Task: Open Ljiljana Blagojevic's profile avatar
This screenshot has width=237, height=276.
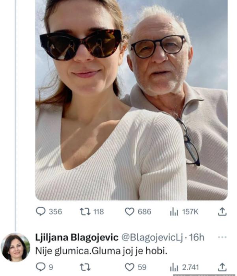Action: tap(16, 248)
